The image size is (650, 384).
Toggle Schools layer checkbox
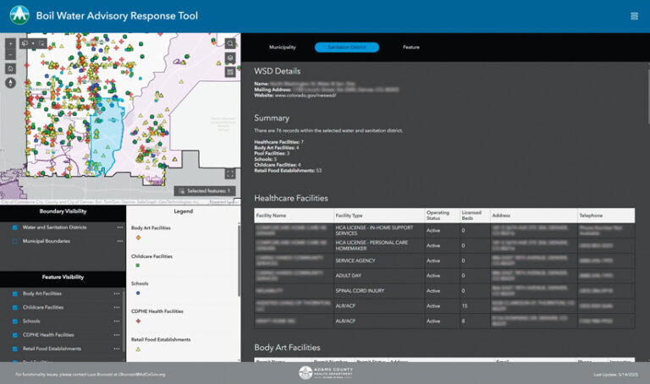click(15, 321)
